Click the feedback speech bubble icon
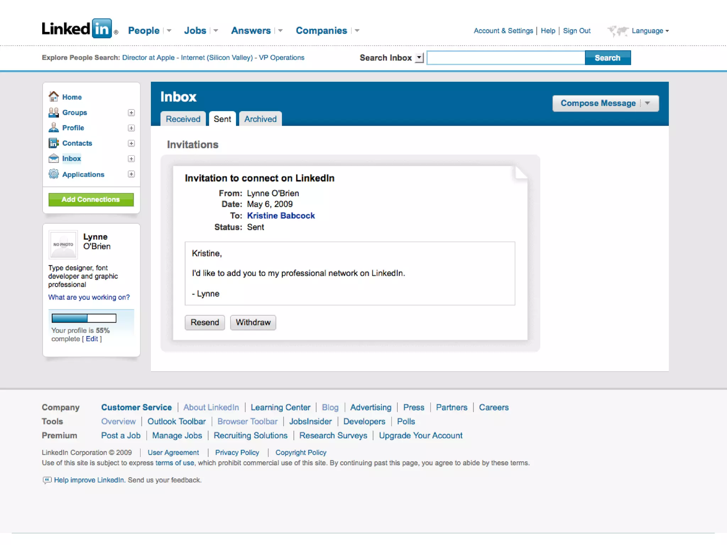Screen dimensions: 727x545 47,480
